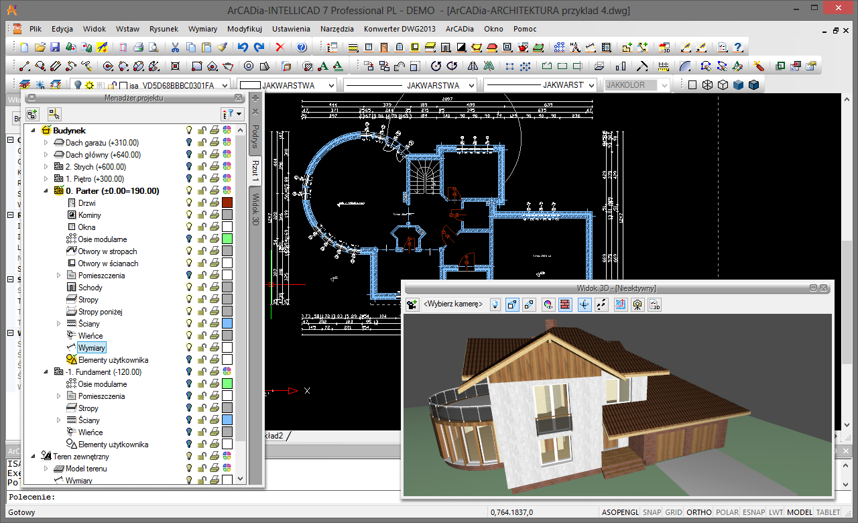The image size is (858, 523).
Task: Collapse the -1. Fundament (-120.00) node
Action: click(x=46, y=372)
